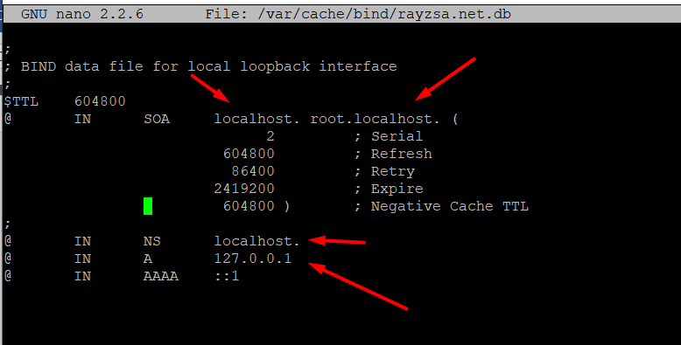Click the Expire value 2419200
The height and width of the screenshot is (345, 681).
coord(244,189)
